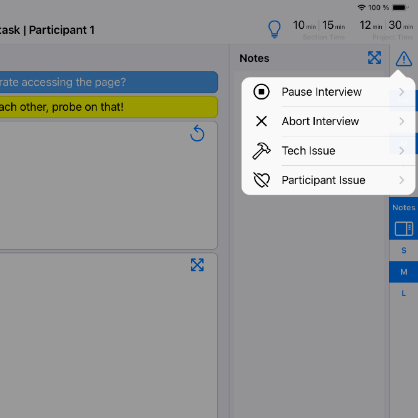This screenshot has width=418, height=418.
Task: Click inside the lower answer text box
Action: (x=109, y=335)
